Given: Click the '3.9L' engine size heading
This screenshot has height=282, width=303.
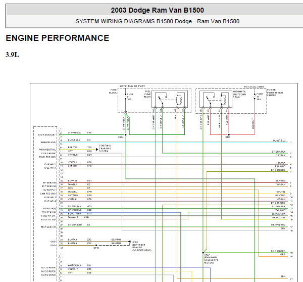Looking at the screenshot, I should [12, 55].
